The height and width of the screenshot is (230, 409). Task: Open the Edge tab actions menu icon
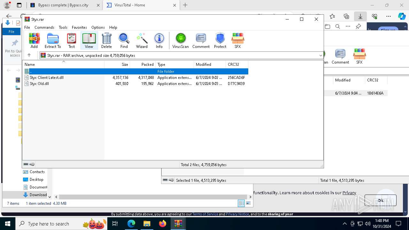tap(19, 5)
